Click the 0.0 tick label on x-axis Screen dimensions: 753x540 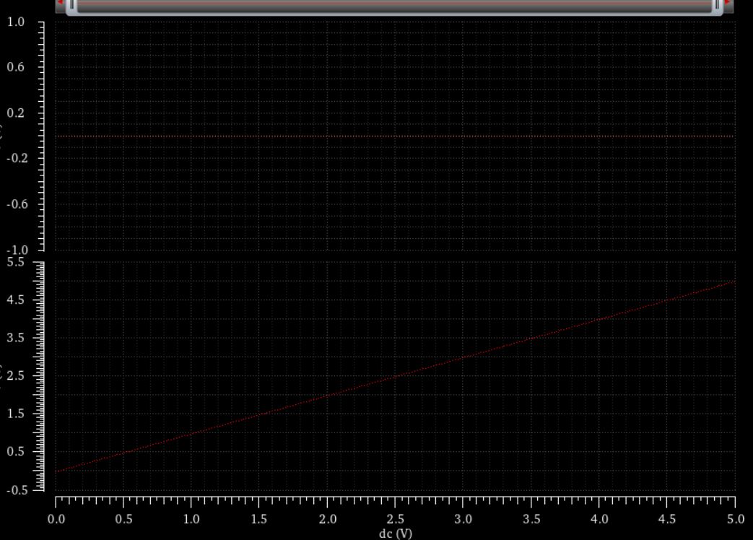pos(56,519)
